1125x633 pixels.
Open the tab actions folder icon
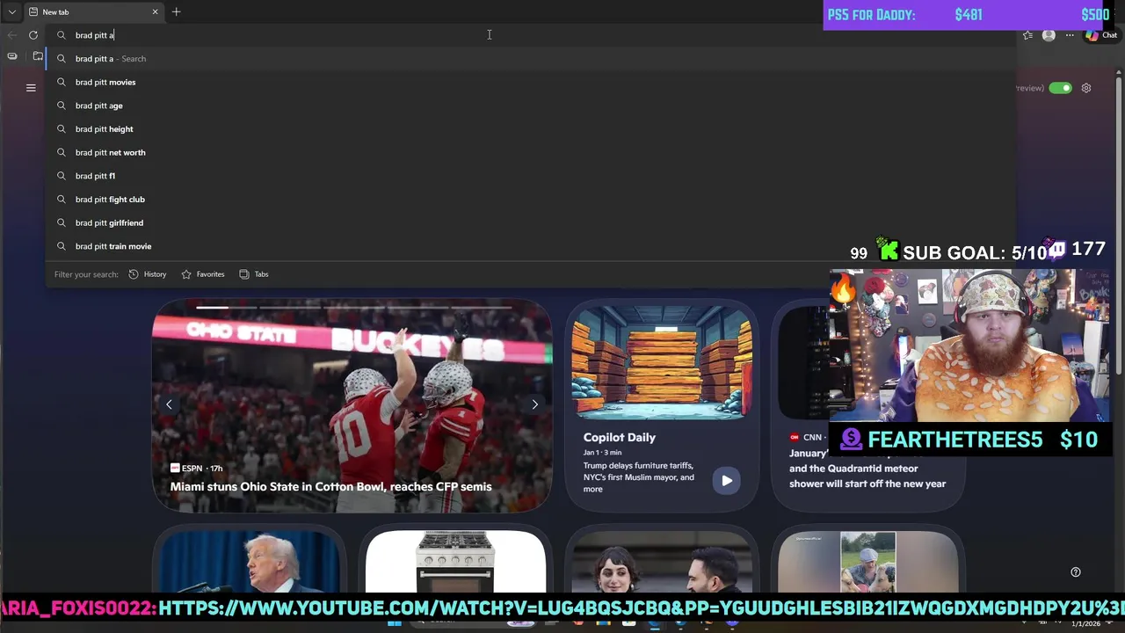click(x=38, y=56)
